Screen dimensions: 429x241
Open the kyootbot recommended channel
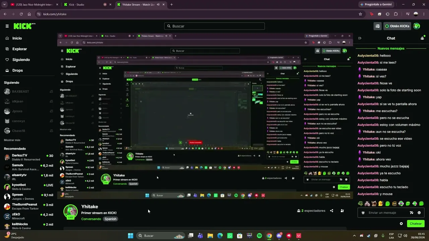pos(28,187)
